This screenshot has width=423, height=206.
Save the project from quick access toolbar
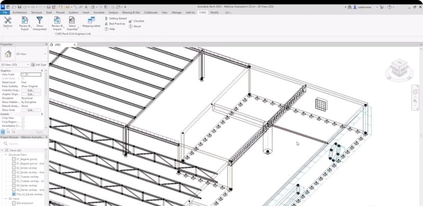20,7
